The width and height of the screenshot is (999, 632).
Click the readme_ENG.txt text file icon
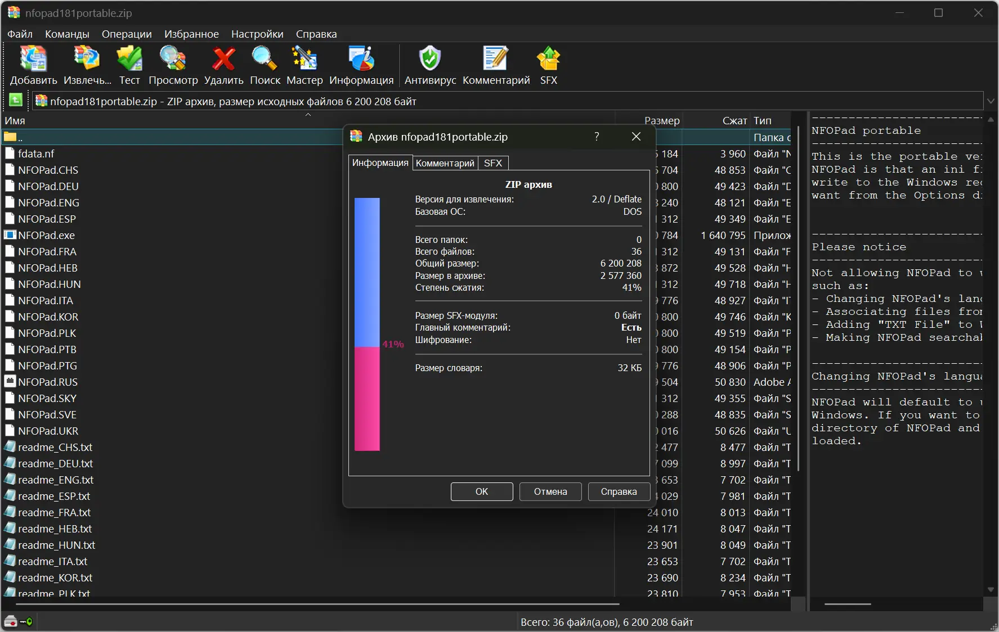coord(10,480)
